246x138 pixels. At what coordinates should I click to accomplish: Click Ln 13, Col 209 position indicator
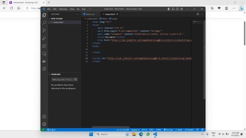(x=123, y=130)
